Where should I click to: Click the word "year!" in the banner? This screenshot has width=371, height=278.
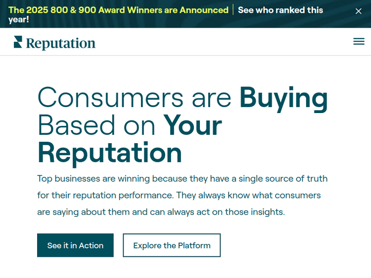(x=19, y=20)
